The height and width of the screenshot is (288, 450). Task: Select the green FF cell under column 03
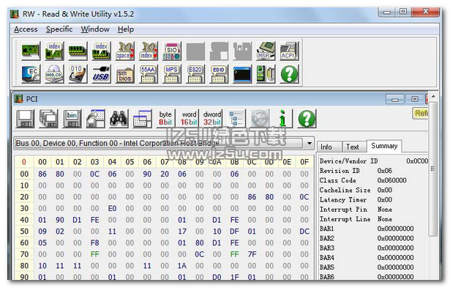[x=94, y=254]
